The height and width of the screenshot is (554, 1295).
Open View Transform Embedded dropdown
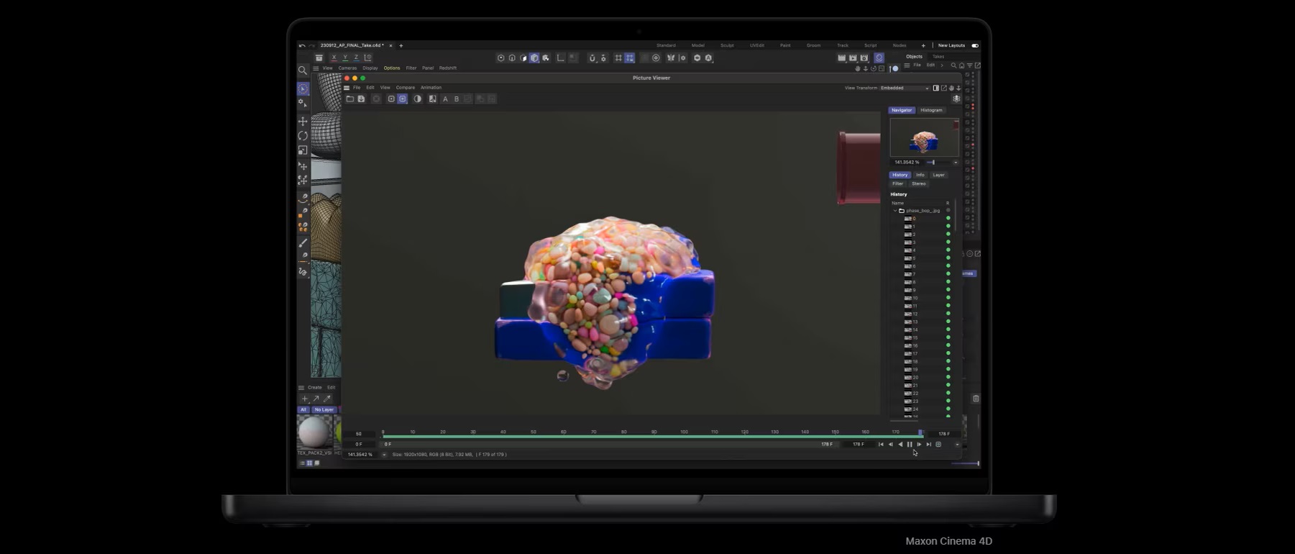pos(905,88)
